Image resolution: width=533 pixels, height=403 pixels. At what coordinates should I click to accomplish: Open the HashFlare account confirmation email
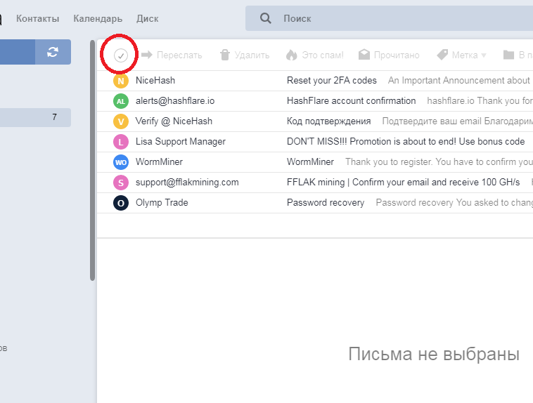coord(351,101)
